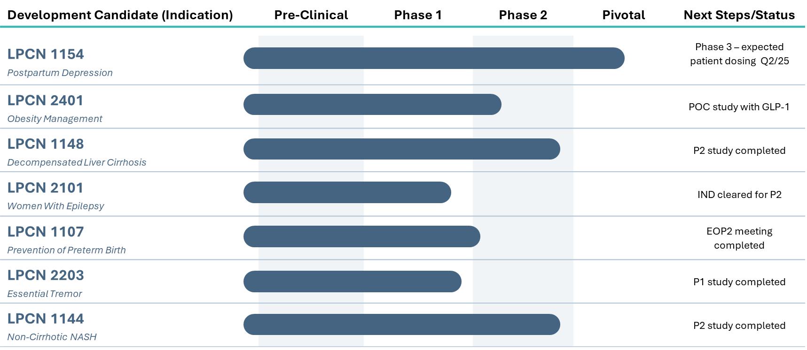Click the LPCN 2203 candidate name
The image size is (807, 350).
click(46, 275)
